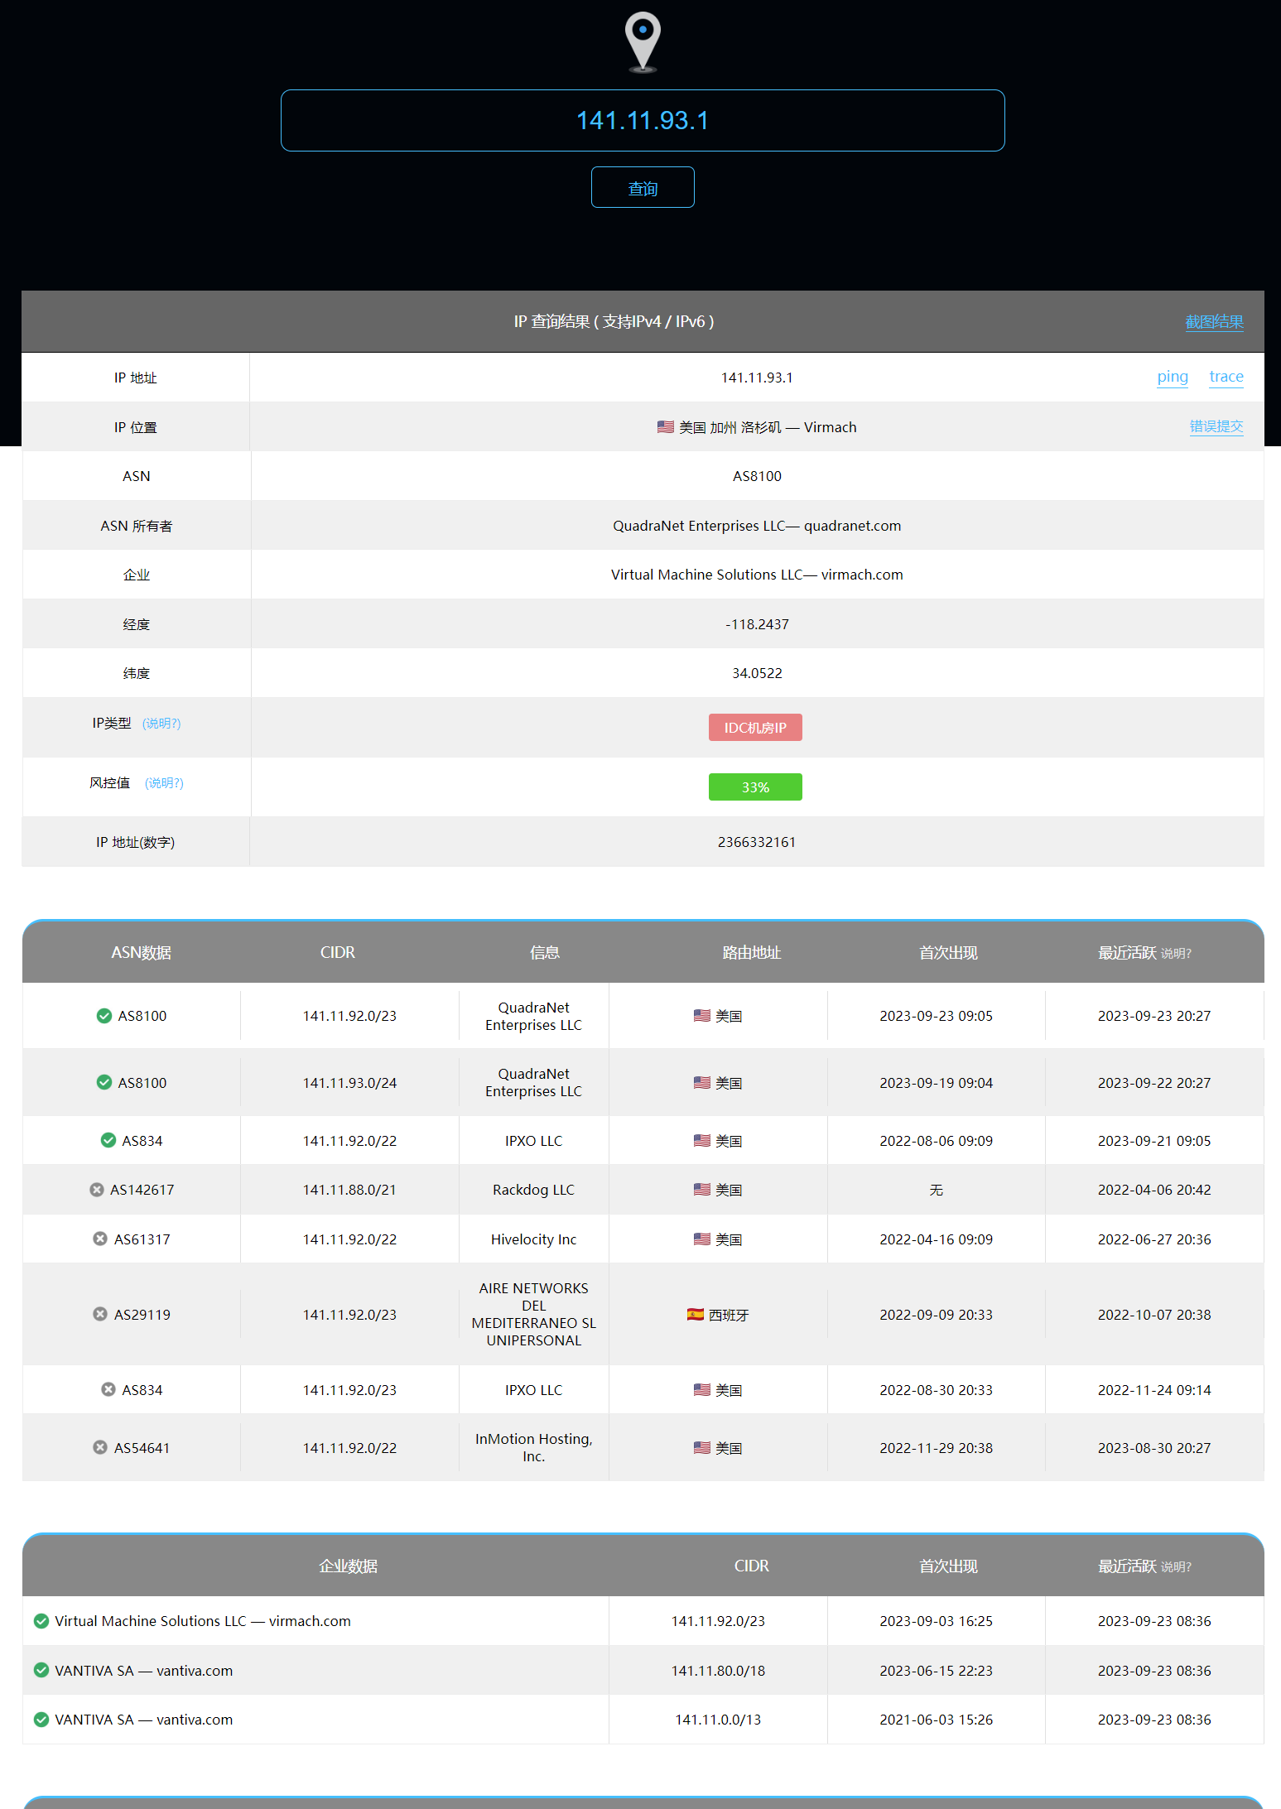Click the green check icon beside AS8100 141.11.92.0/23
The height and width of the screenshot is (1809, 1281).
coord(104,1016)
